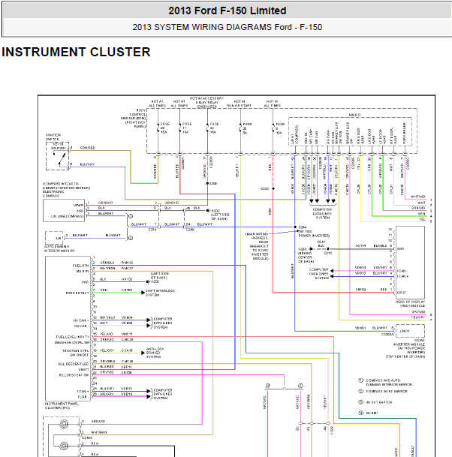
Task: Click 'TRACTION CTRL SW ON/OFF' pin label
Action: [75, 353]
